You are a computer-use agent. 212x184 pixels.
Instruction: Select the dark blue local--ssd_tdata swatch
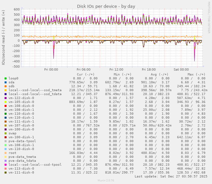pyautogui.click(x=6, y=94)
